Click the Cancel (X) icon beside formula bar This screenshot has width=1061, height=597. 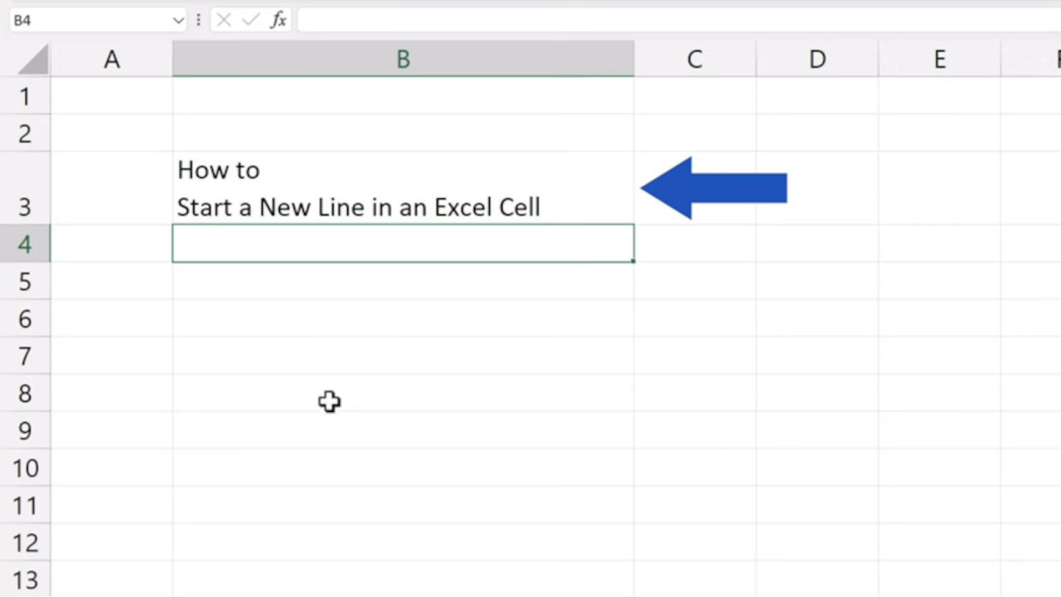(x=223, y=20)
